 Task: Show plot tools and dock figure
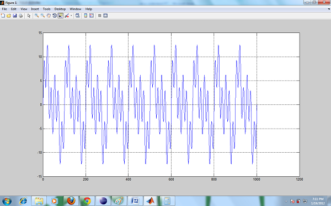point(105,15)
